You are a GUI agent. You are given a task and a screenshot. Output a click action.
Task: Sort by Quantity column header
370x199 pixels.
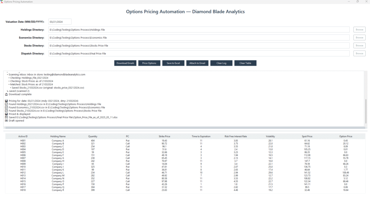[x=93, y=137]
